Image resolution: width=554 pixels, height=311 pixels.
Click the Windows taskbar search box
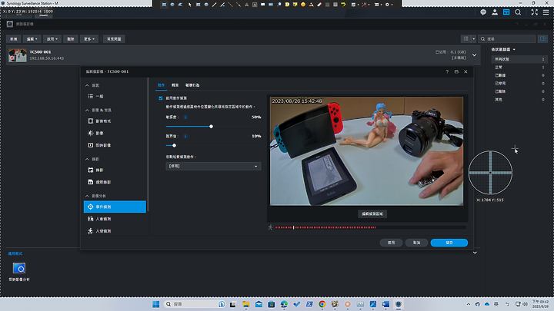(195, 304)
